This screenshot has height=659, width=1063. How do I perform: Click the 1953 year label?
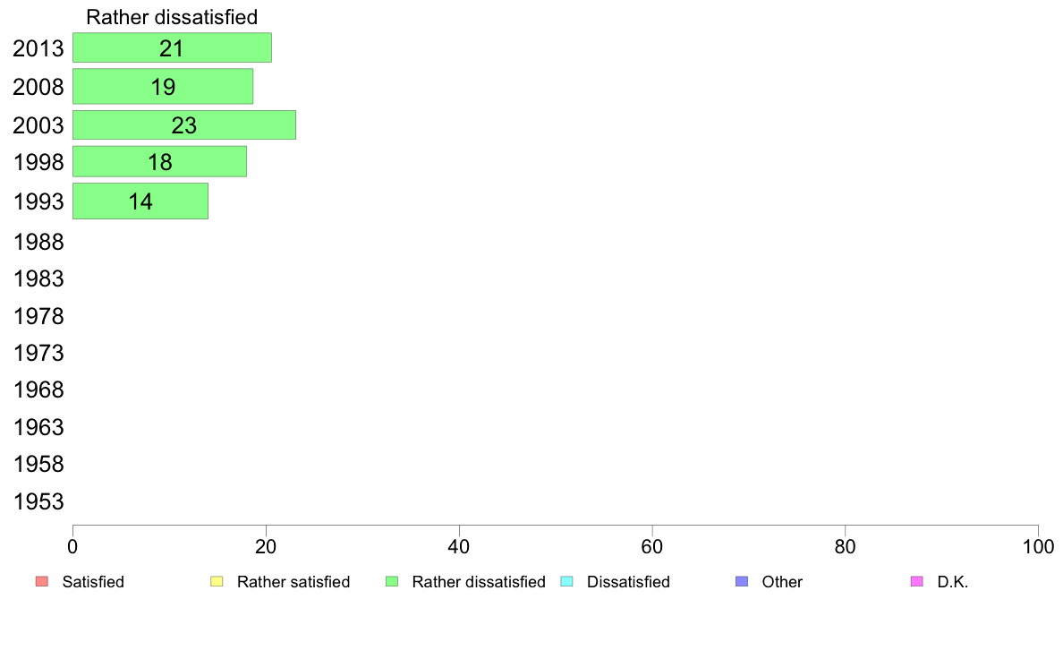click(x=38, y=501)
